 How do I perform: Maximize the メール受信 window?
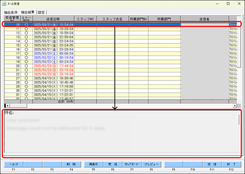pyautogui.click(x=228, y=4)
